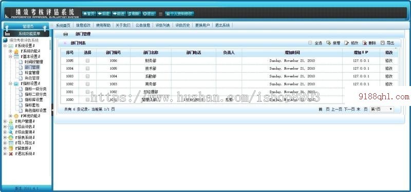Go to 下一页 in pagination
This screenshot has height=192, width=411.
(x=349, y=110)
